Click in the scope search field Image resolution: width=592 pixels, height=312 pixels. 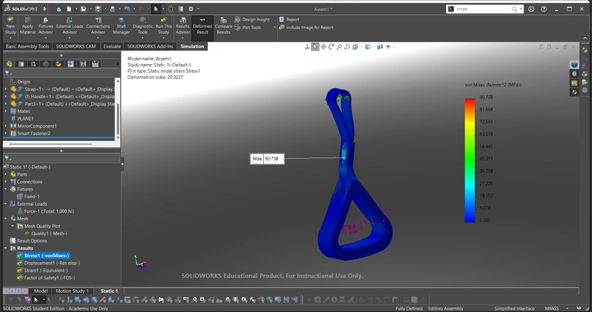482,9
